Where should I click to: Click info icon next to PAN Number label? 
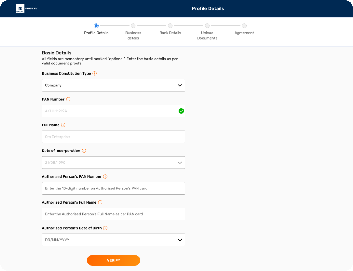coord(68,99)
